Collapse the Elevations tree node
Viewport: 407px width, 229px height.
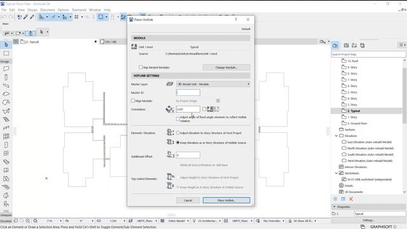click(x=336, y=135)
